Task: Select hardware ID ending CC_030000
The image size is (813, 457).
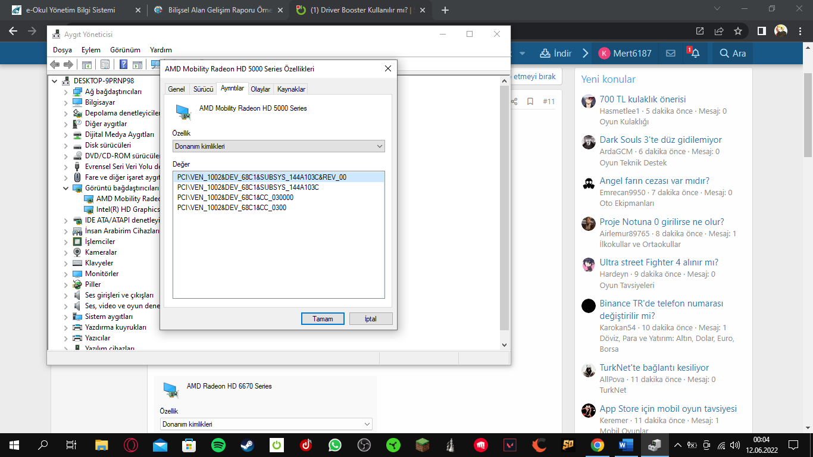Action: (x=235, y=198)
